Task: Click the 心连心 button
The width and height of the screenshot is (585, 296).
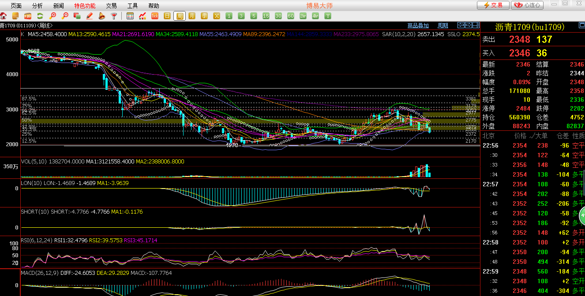Action: (x=527, y=5)
